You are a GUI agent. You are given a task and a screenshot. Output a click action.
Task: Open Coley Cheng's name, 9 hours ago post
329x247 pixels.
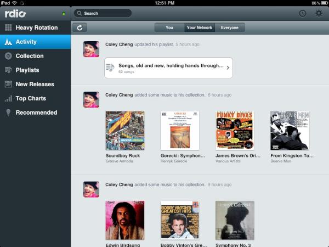pyautogui.click(x=119, y=184)
